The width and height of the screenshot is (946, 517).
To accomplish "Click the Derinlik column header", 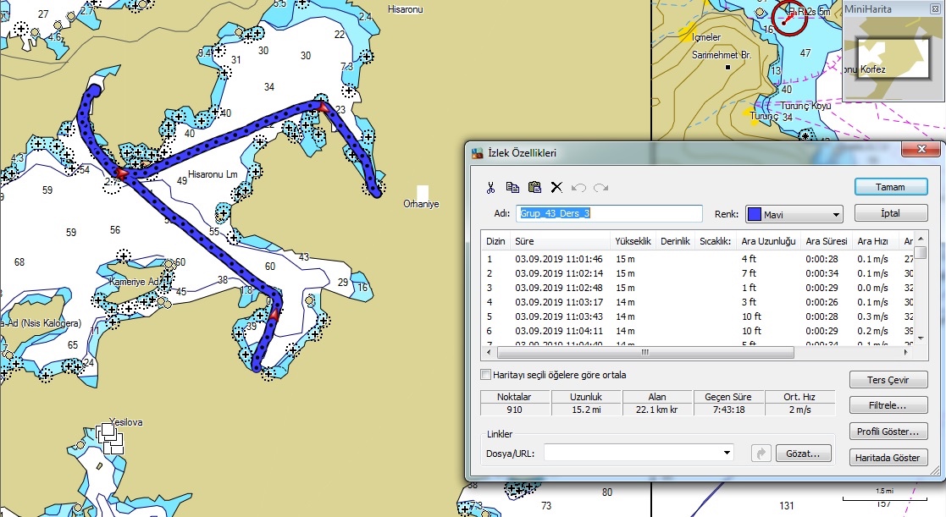I will (x=675, y=241).
